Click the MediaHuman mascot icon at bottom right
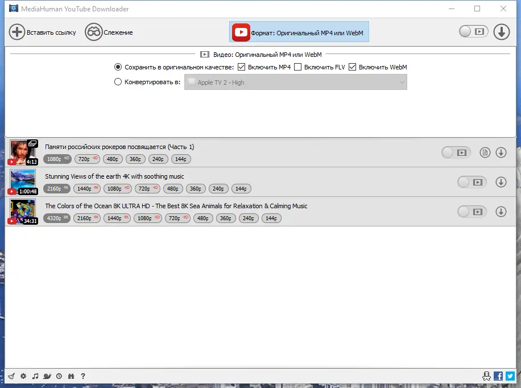521x388 pixels. point(486,376)
